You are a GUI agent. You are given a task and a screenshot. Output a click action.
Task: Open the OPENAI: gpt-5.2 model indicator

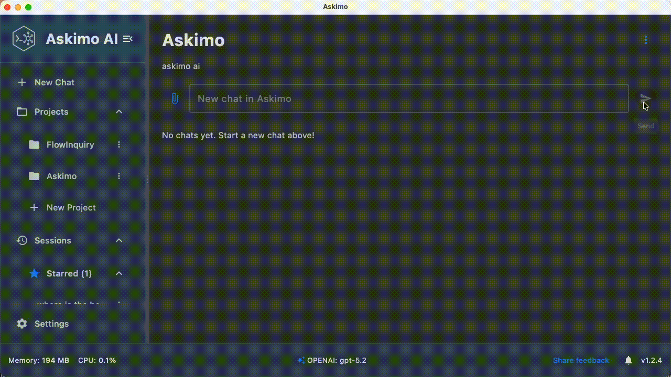coord(331,360)
